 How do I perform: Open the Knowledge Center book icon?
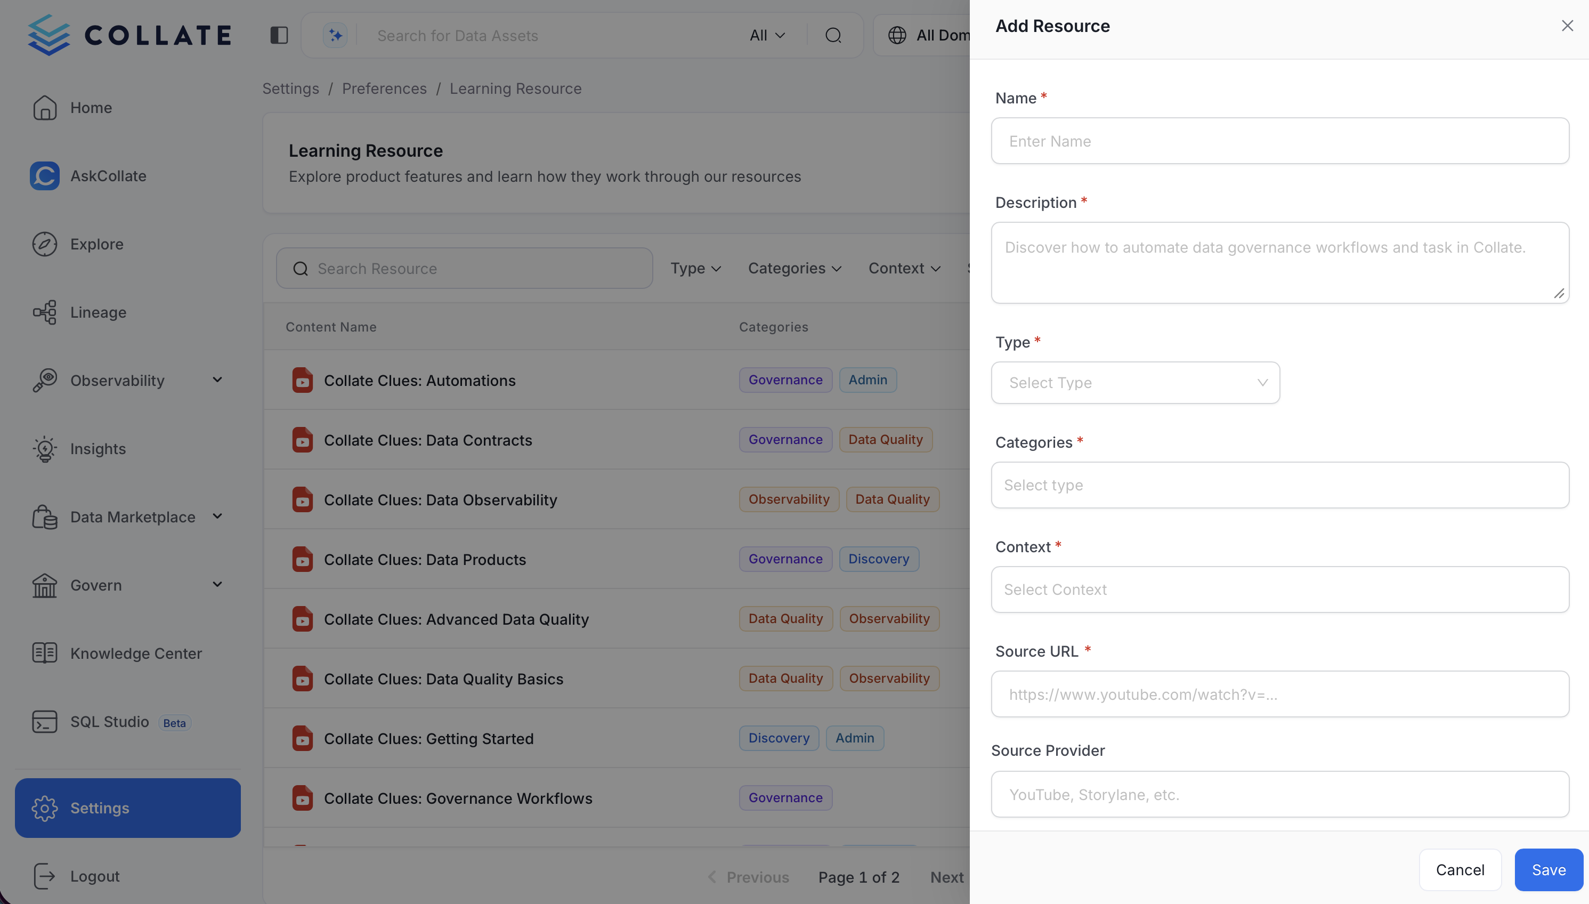[45, 653]
